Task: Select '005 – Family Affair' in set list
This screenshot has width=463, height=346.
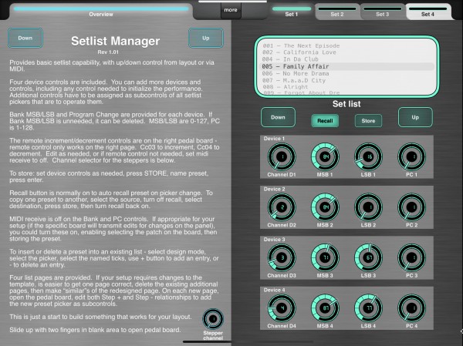Action: click(x=346, y=66)
